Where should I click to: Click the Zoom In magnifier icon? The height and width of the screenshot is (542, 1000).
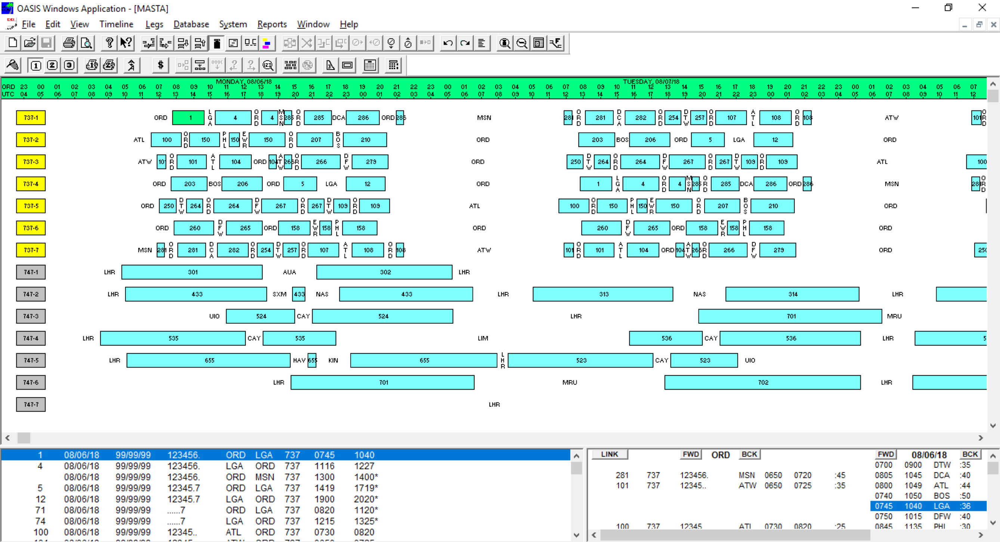[505, 43]
